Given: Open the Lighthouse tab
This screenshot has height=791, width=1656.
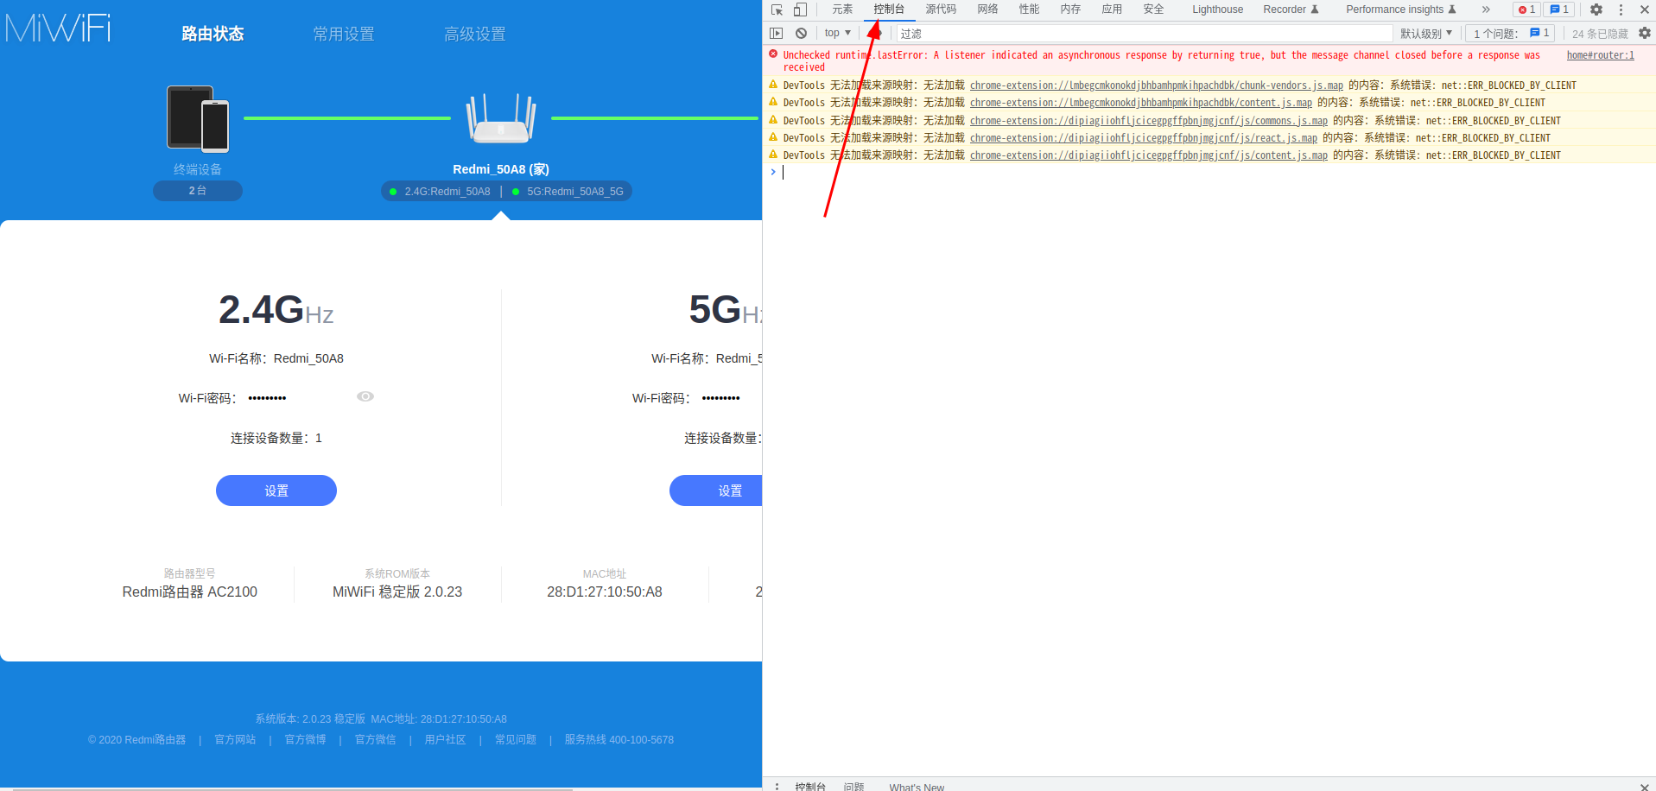Looking at the screenshot, I should (x=1217, y=9).
